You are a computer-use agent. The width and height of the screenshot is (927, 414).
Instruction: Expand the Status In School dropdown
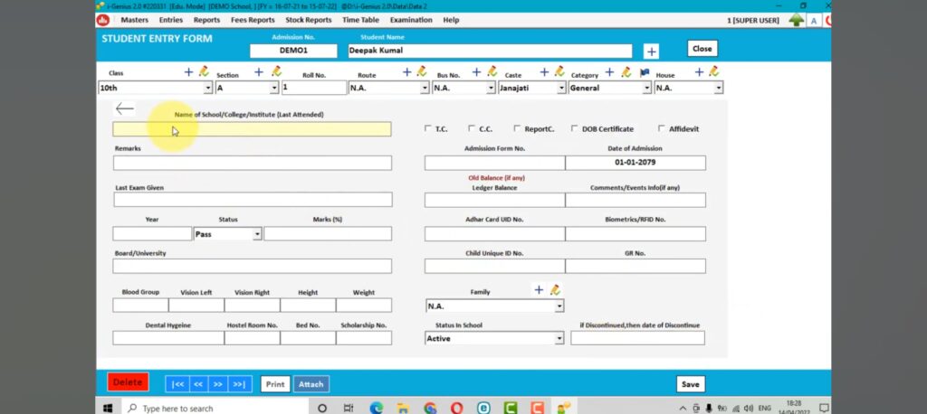click(x=559, y=338)
